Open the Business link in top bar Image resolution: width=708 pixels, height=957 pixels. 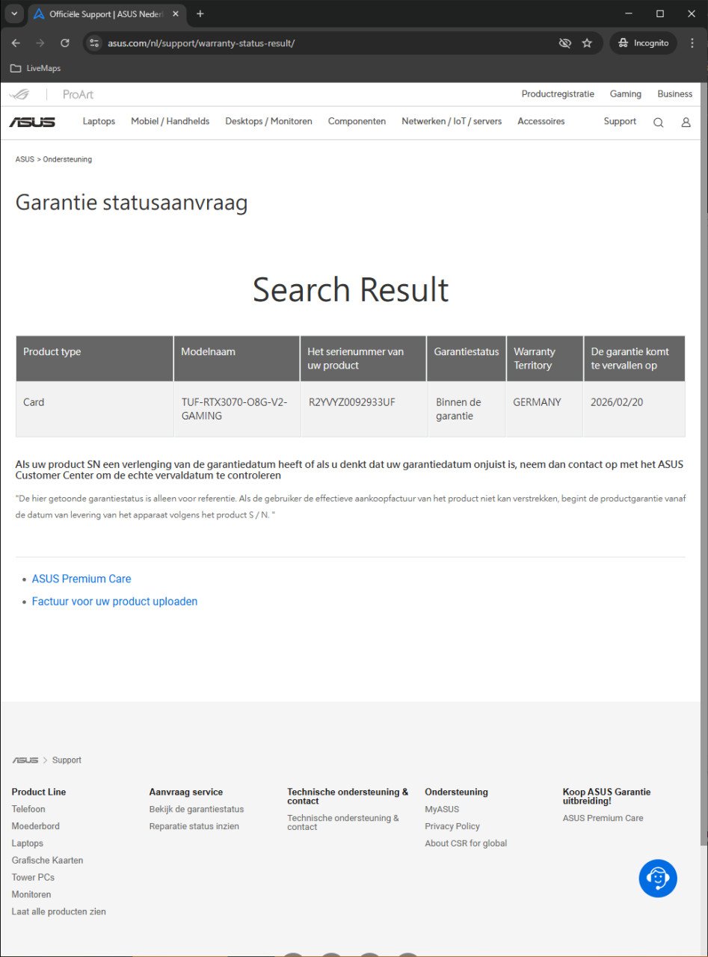pyautogui.click(x=675, y=94)
